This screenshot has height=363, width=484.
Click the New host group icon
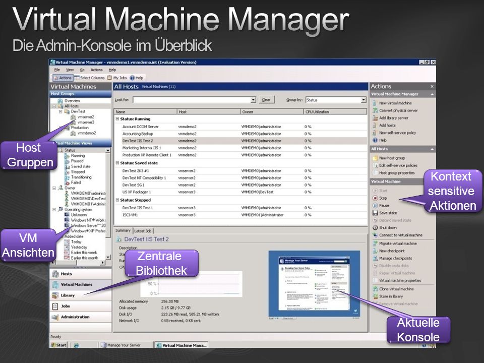point(375,158)
